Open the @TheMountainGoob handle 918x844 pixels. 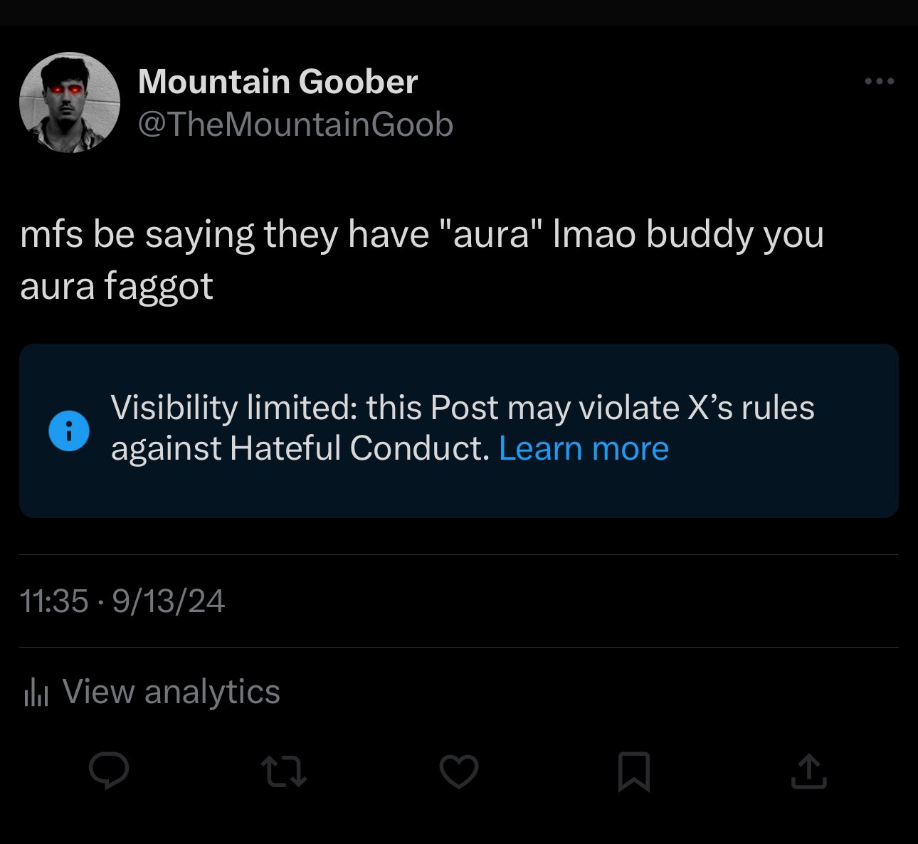click(295, 125)
